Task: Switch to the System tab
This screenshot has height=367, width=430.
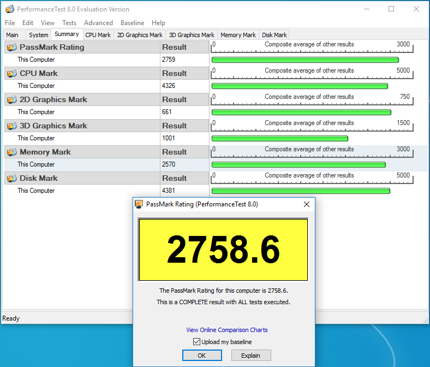Action: pyautogui.click(x=38, y=35)
